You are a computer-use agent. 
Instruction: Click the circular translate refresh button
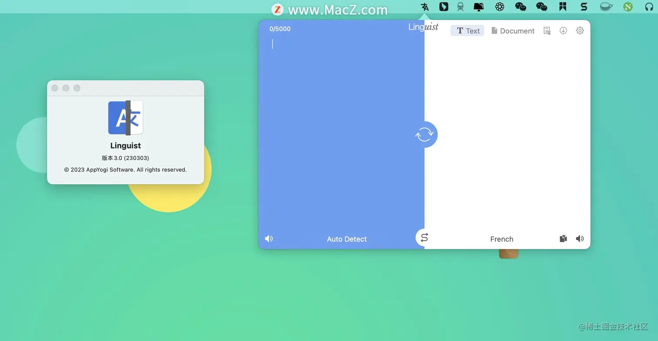[x=424, y=134]
